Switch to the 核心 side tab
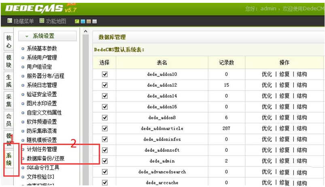The image size is (325, 187). 9,42
